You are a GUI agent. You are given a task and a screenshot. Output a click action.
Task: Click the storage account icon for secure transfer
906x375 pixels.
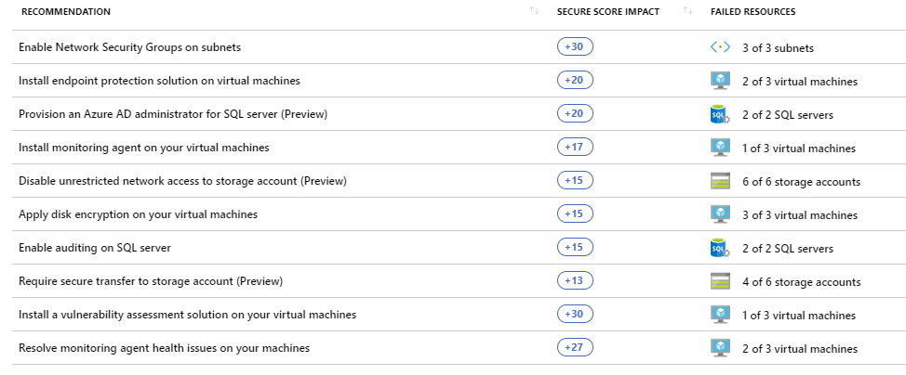[x=720, y=281]
